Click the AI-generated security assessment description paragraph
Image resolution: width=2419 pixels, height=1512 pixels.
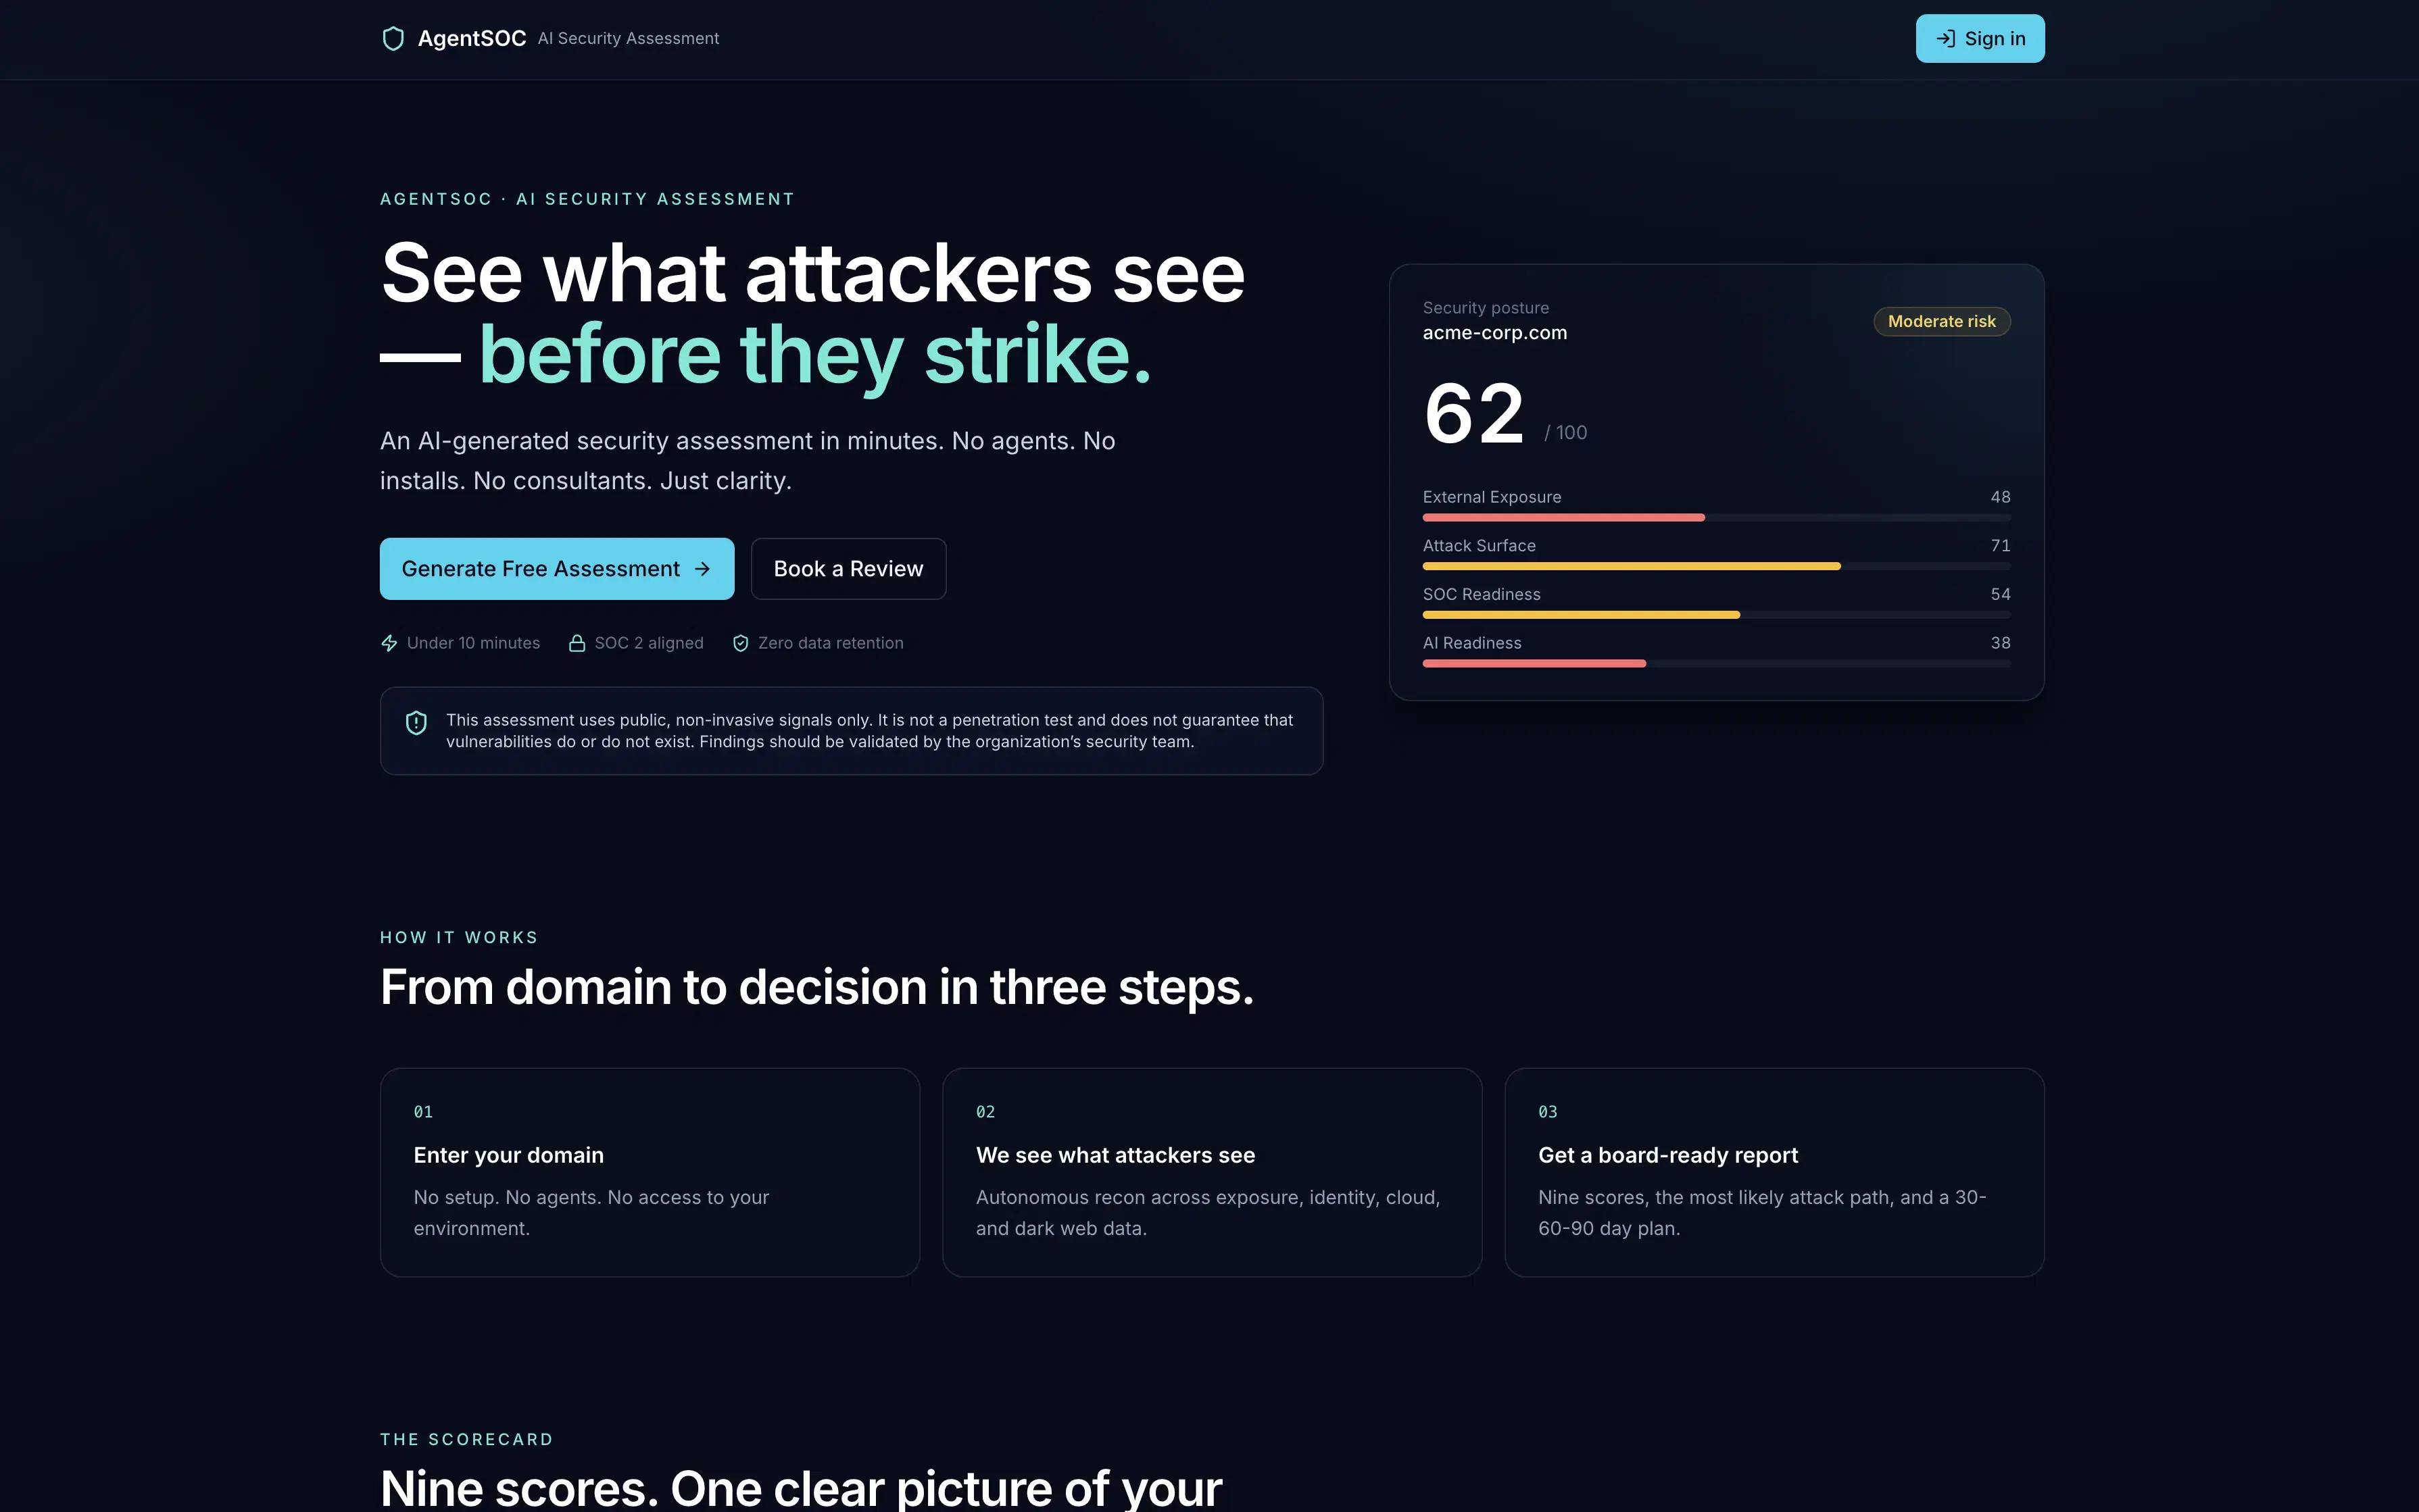coord(748,461)
